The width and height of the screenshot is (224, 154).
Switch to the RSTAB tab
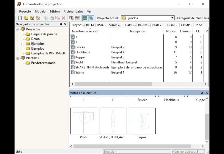pos(101,25)
